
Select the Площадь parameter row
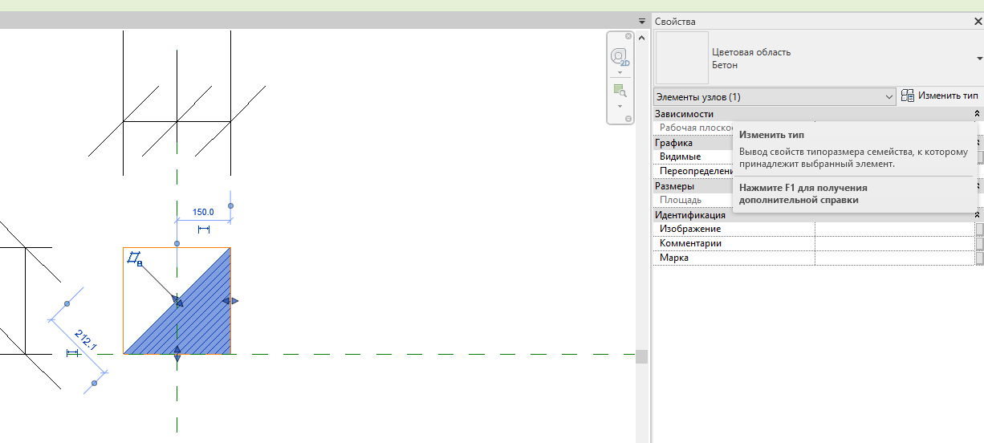coord(693,200)
